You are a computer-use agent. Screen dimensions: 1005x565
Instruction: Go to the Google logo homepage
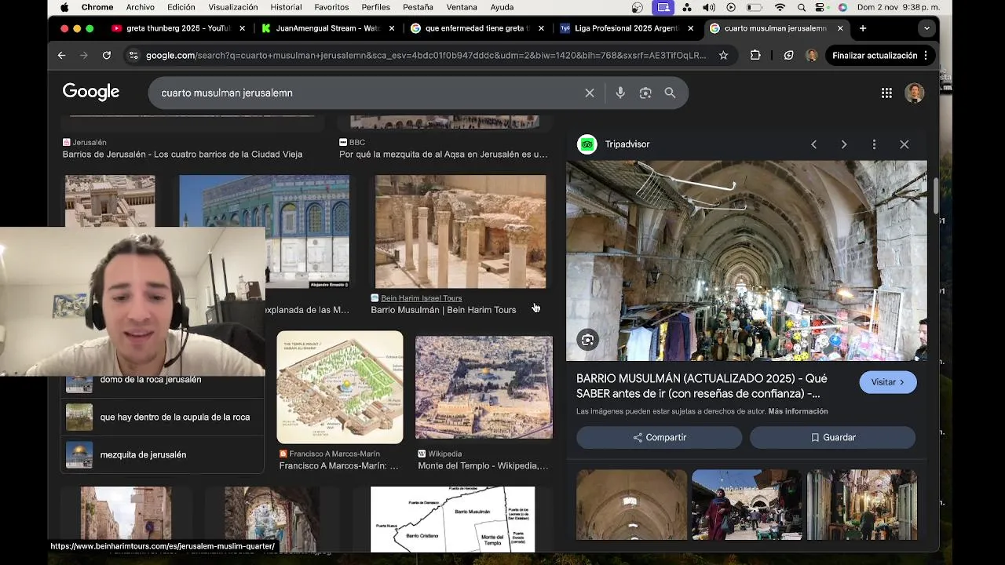(91, 92)
